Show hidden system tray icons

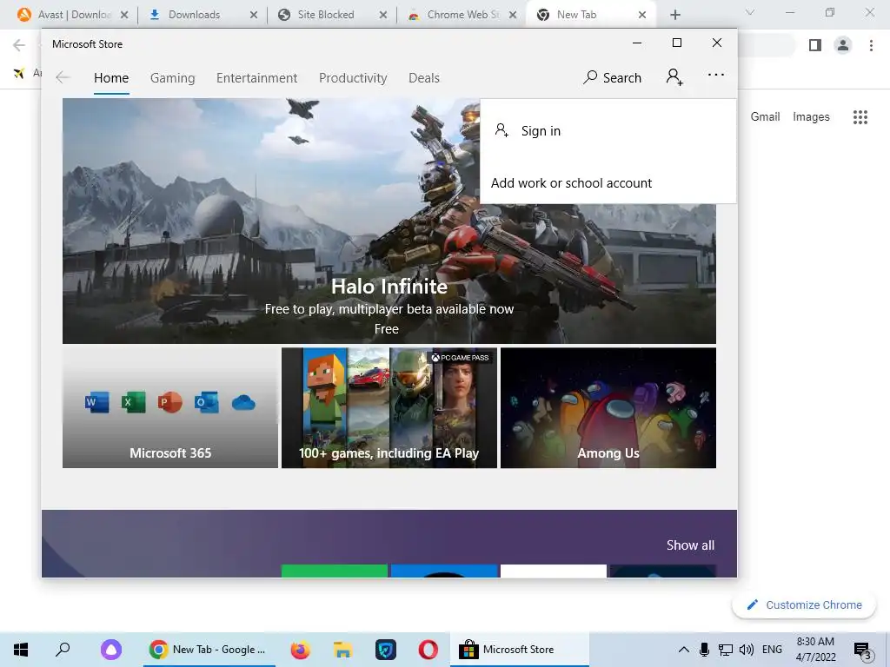point(684,650)
